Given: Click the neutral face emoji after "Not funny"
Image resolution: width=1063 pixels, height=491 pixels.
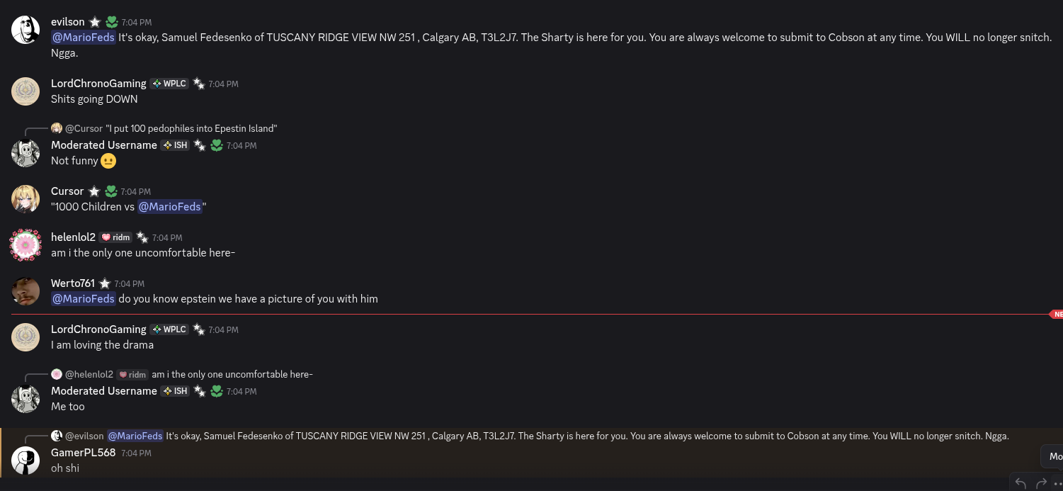Looking at the screenshot, I should click(x=108, y=161).
